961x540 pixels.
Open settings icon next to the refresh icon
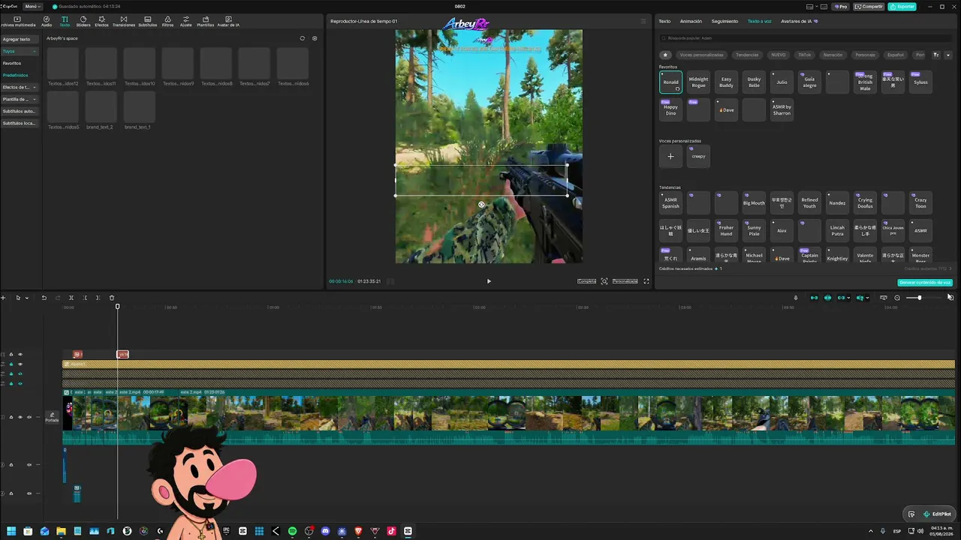(315, 38)
